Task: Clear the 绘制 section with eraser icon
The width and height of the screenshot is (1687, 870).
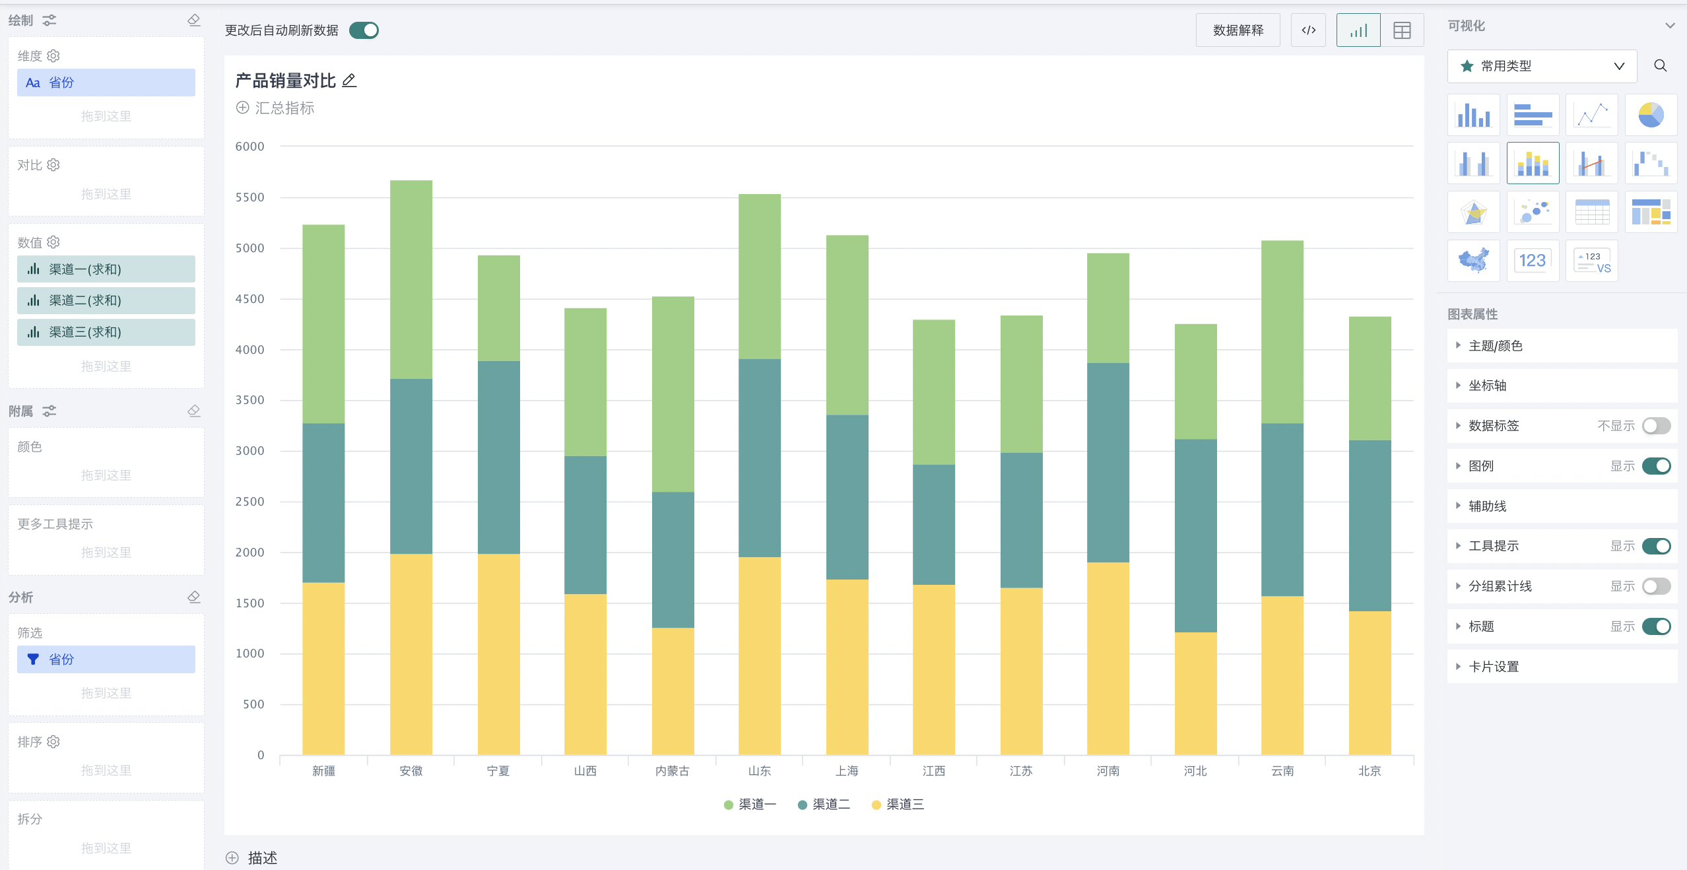Action: pyautogui.click(x=193, y=20)
